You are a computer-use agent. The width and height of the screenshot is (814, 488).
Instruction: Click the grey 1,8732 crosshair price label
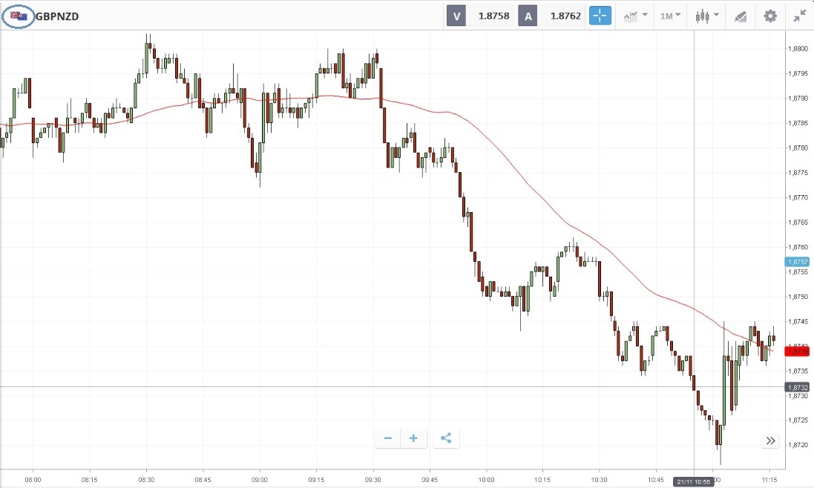coord(798,387)
